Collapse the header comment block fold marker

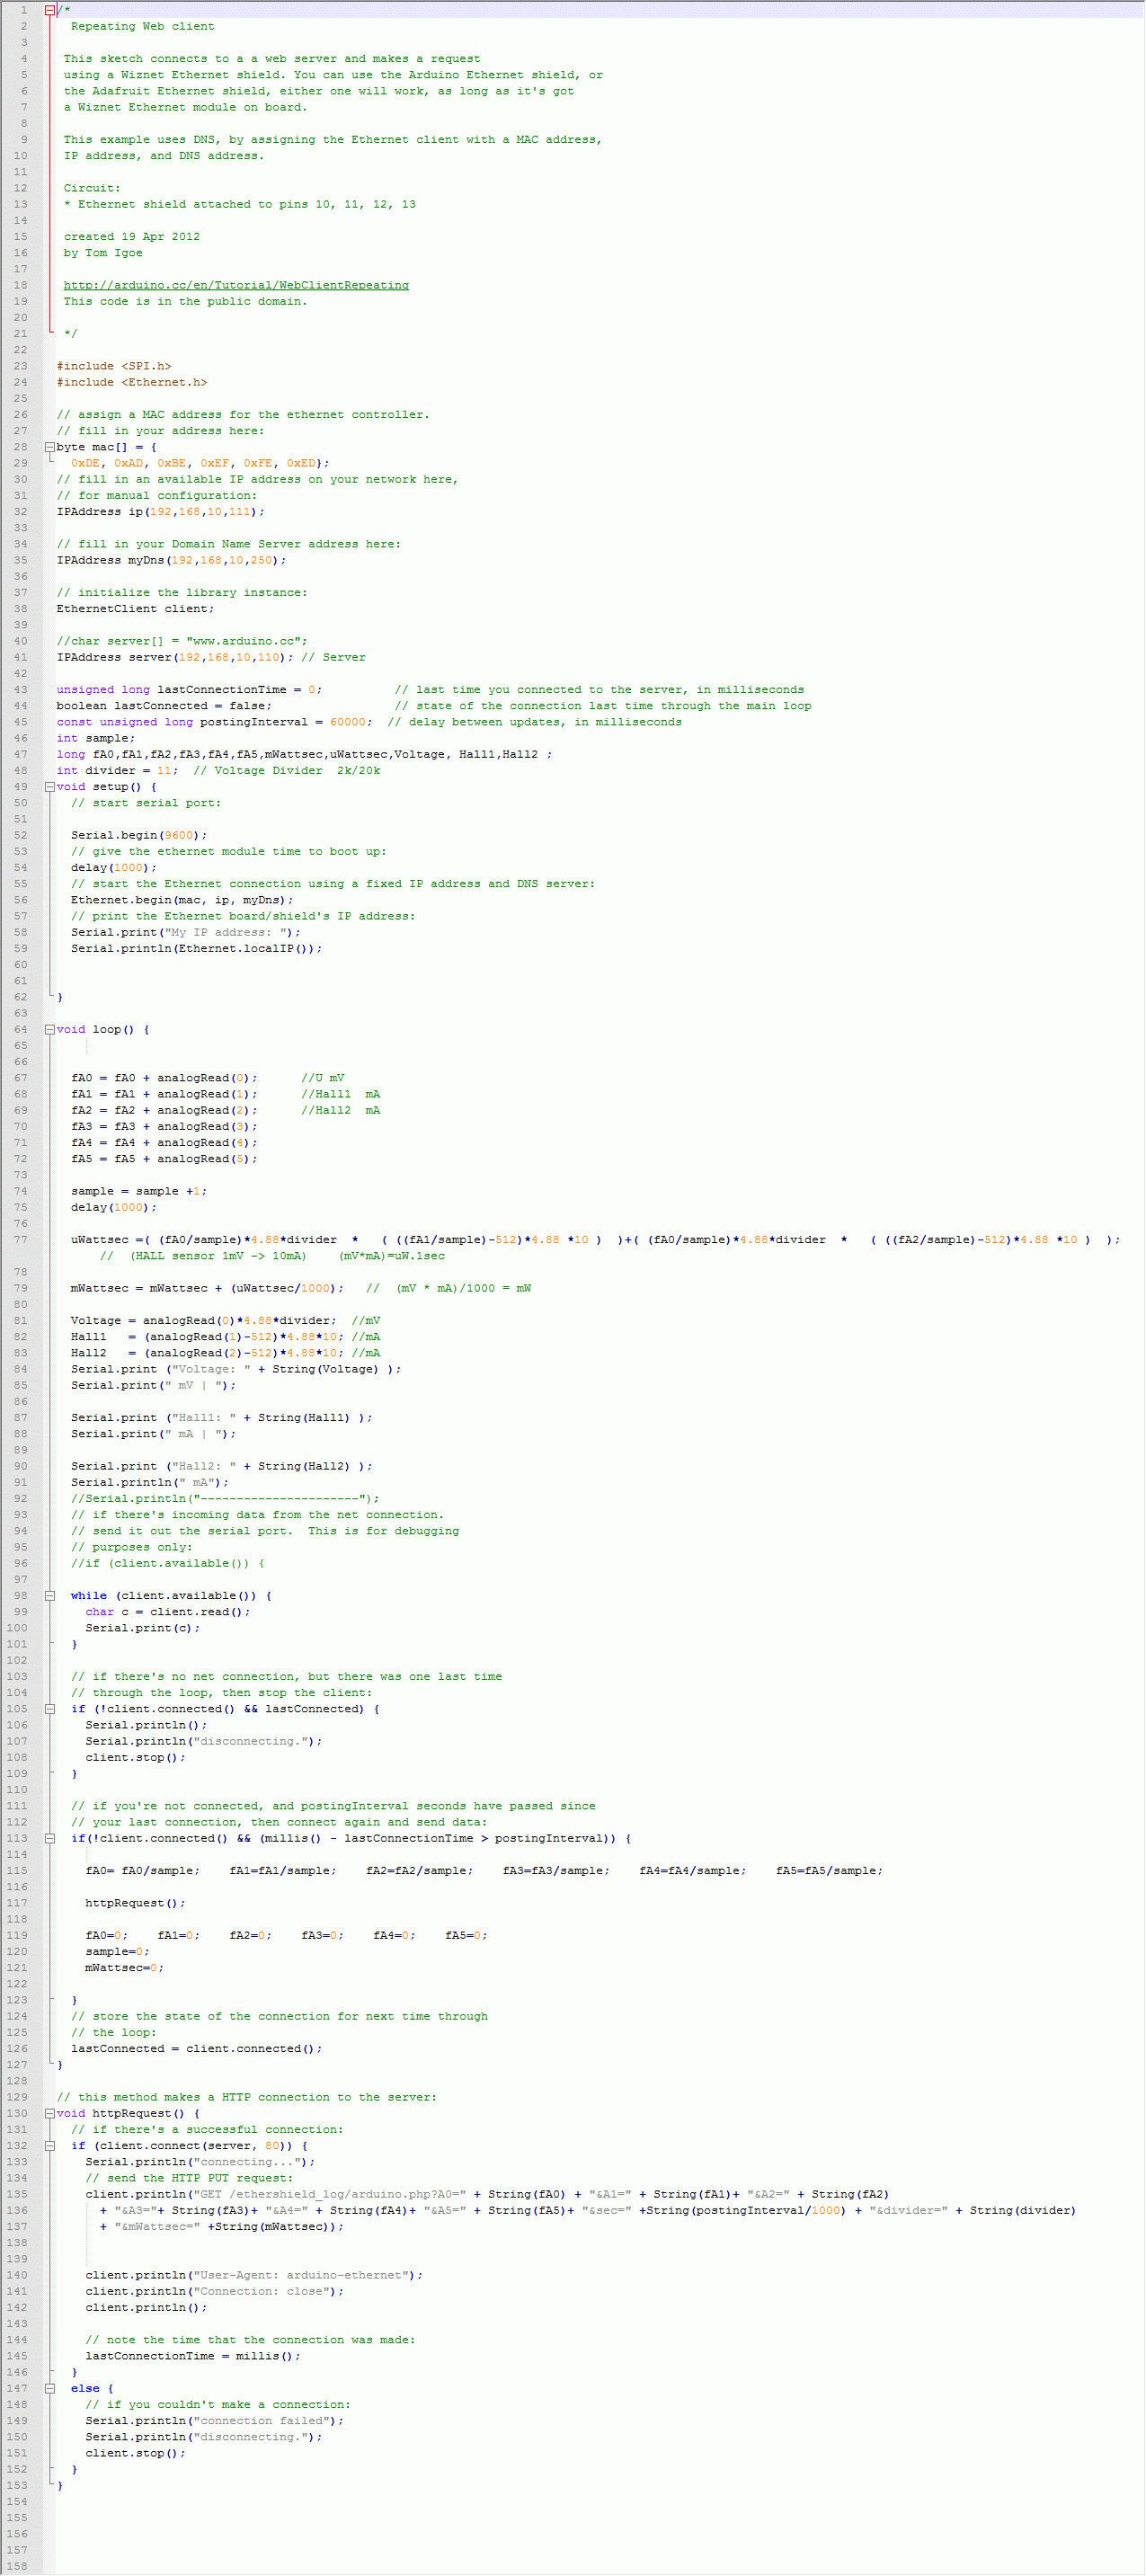[50, 10]
